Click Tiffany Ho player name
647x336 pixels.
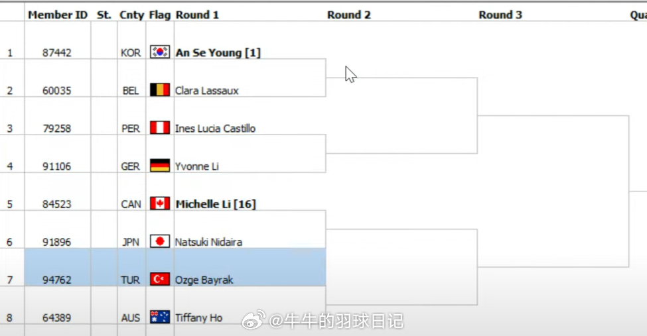pyautogui.click(x=198, y=318)
